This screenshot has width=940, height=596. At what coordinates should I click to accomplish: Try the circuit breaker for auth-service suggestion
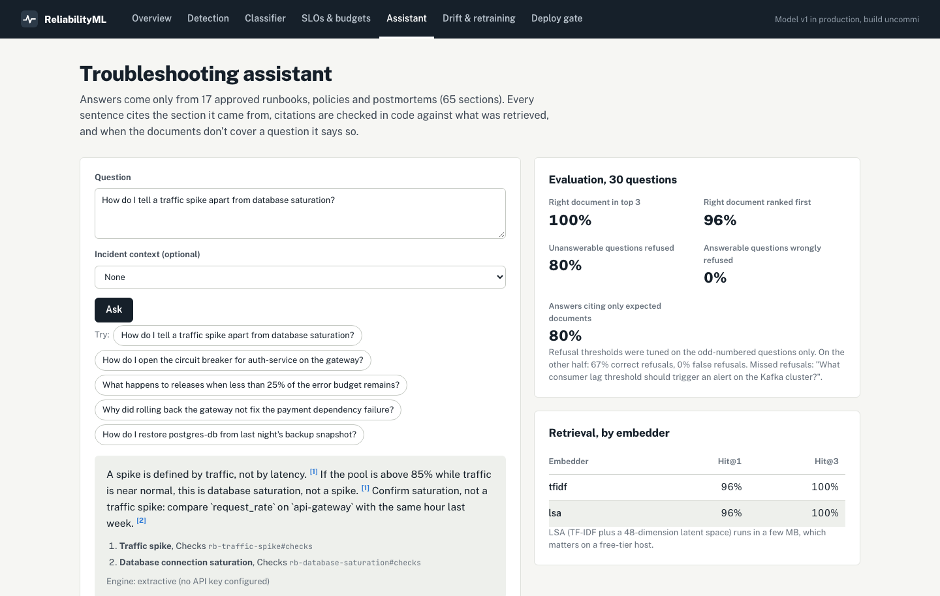pos(233,360)
